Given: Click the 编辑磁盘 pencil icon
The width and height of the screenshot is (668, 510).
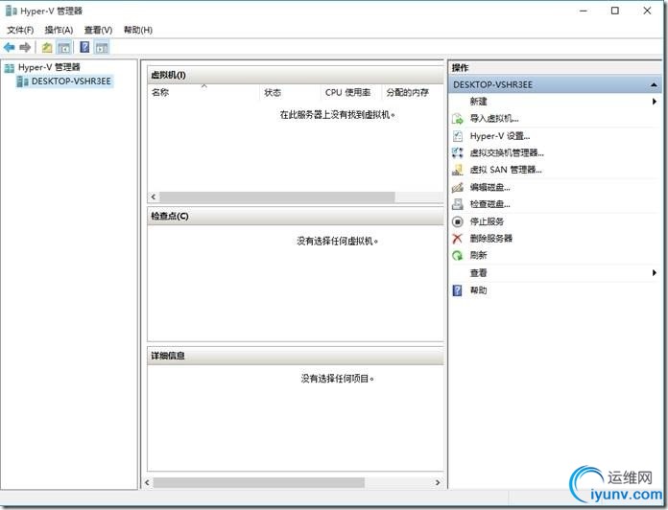Looking at the screenshot, I should point(457,187).
